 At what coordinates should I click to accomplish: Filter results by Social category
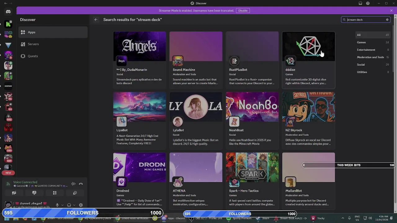coord(373,65)
